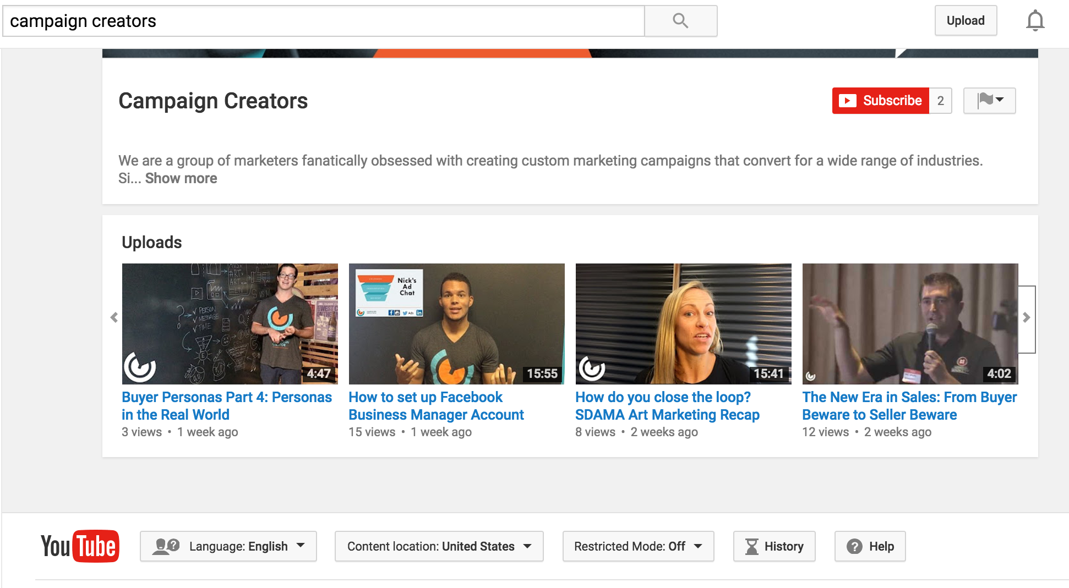Open Nick's Ad Chat Facebook video thumbnail
Viewport: 1069px width, 588px height.
pyautogui.click(x=456, y=323)
